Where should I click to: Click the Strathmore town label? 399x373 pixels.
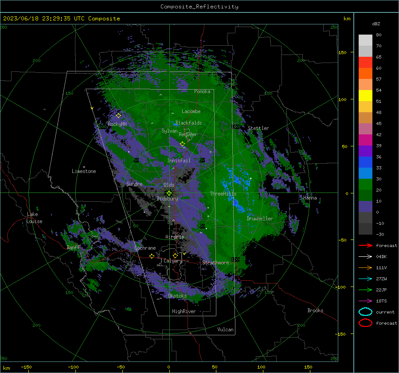215,263
